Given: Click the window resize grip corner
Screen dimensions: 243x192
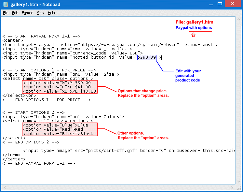Looking at the screenshot, I should point(239,188).
